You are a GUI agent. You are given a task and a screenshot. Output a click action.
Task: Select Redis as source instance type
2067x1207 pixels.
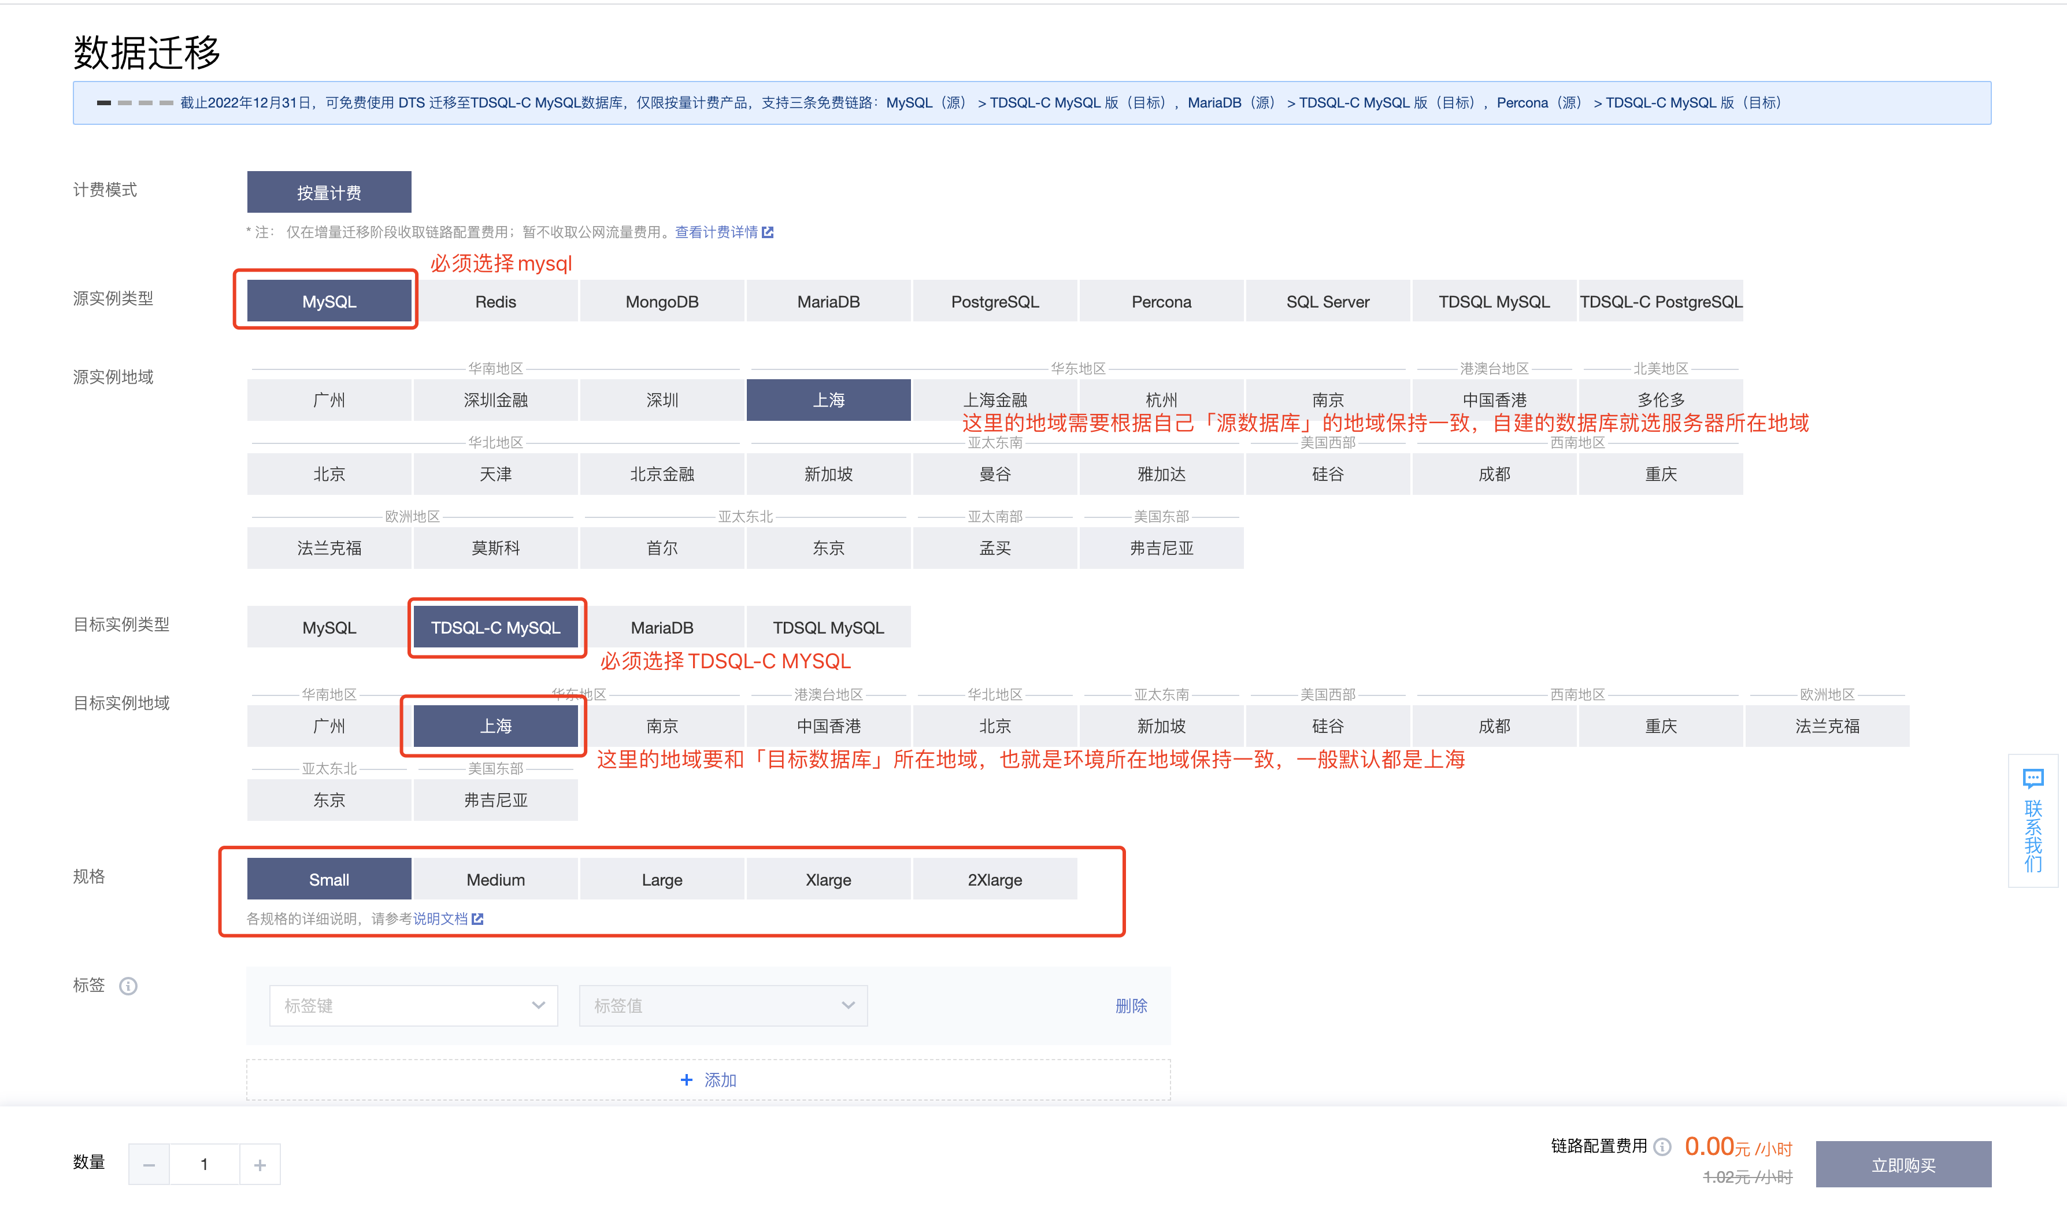tap(495, 302)
